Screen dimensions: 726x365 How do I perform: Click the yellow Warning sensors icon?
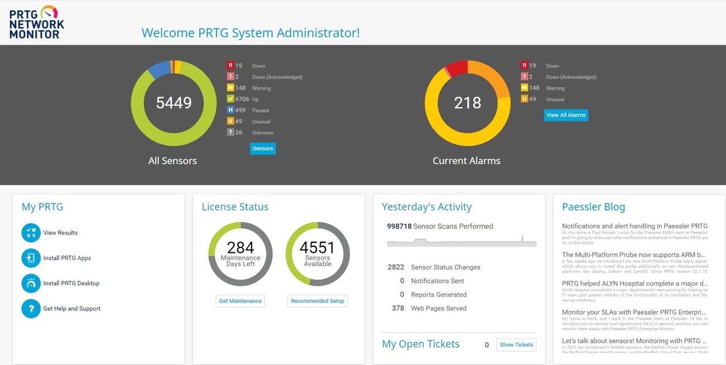click(x=231, y=88)
